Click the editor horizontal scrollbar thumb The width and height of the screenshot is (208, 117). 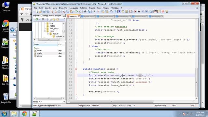click(x=111, y=101)
